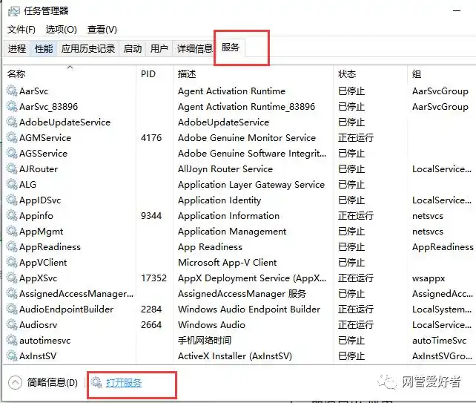
Task: Select the 服务 tab
Action: 230,47
